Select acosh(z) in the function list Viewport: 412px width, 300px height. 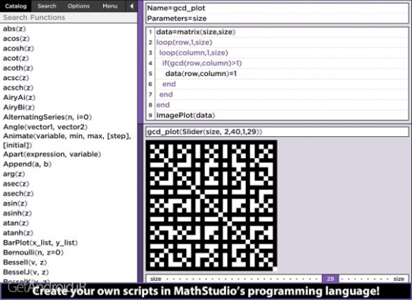18,48
